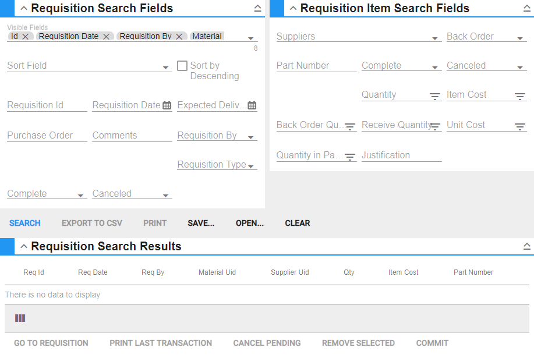Open the Quantity filter options icon

point(434,97)
